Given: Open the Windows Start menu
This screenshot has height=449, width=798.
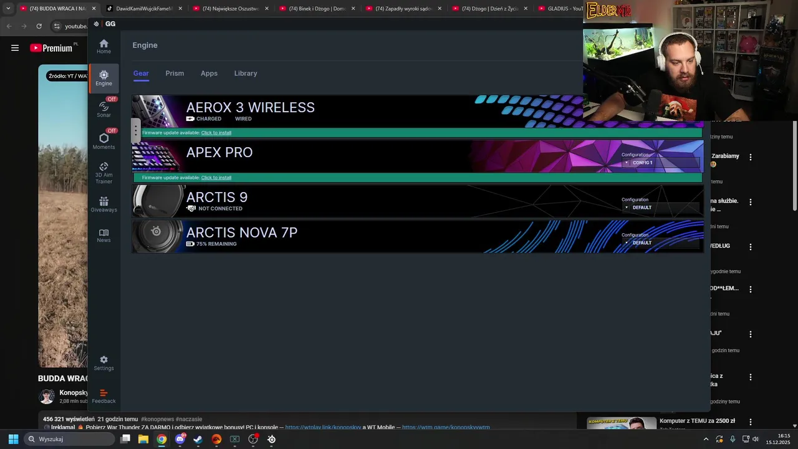Looking at the screenshot, I should (13, 439).
